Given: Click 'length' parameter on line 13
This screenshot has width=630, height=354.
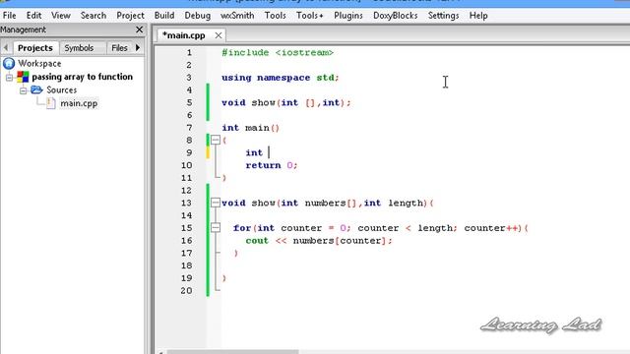Looking at the screenshot, I should [406, 203].
